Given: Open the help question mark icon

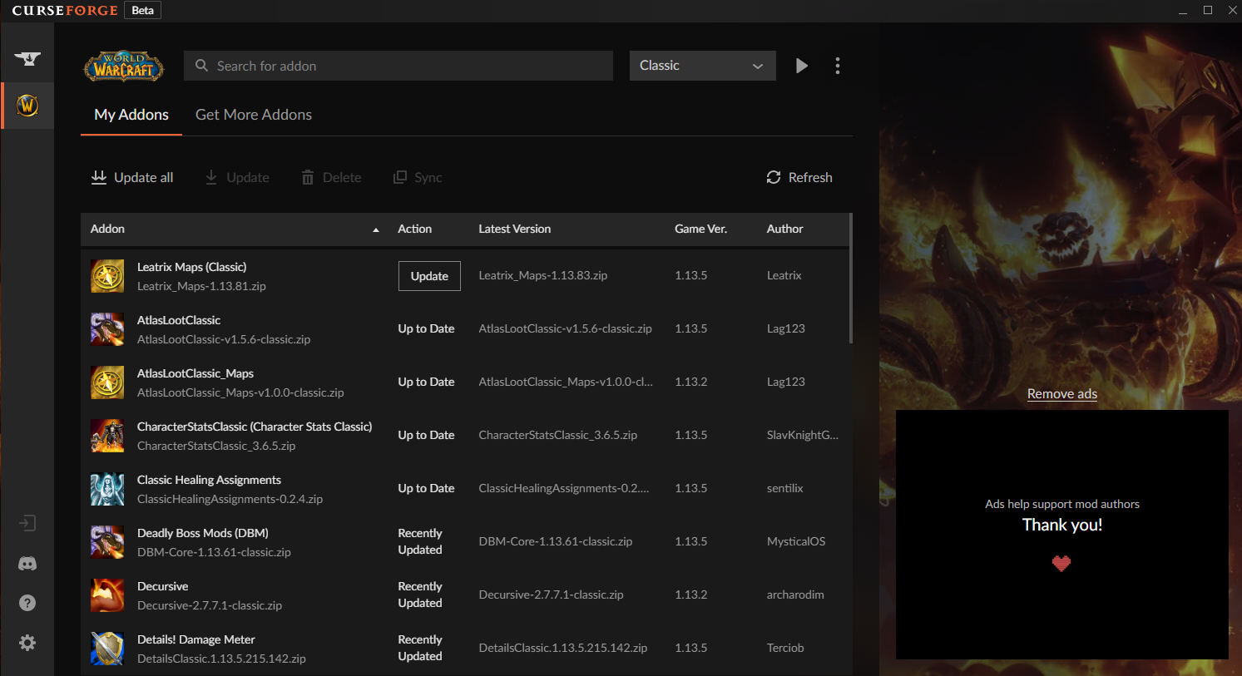Looking at the screenshot, I should tap(27, 603).
